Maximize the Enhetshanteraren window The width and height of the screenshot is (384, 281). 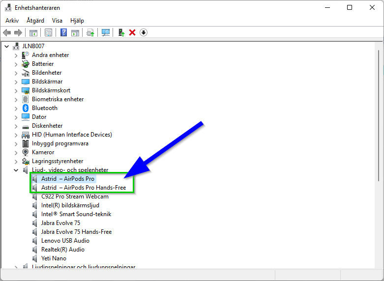[x=350, y=7]
